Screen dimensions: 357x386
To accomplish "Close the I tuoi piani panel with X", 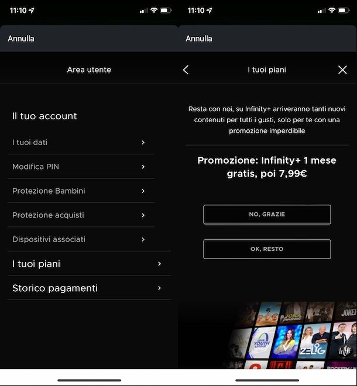I will [342, 70].
